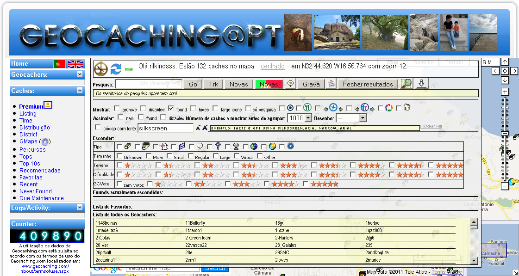The image size is (519, 276).
Task: Zoom in with the map plus button
Action: (505, 92)
